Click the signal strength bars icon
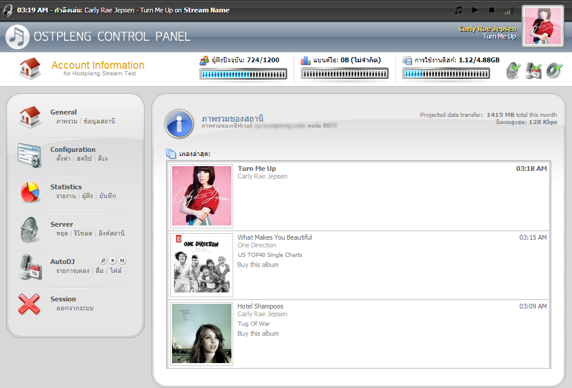Screen dimensions: 572x388 (x=508, y=11)
